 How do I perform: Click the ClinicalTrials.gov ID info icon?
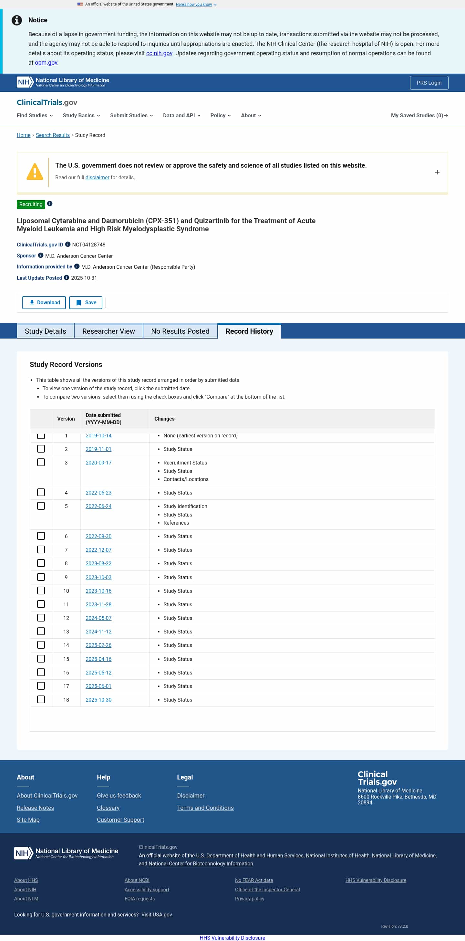[67, 245]
